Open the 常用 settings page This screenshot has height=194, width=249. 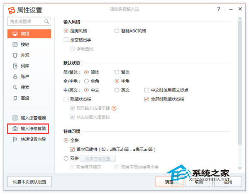[29, 34]
